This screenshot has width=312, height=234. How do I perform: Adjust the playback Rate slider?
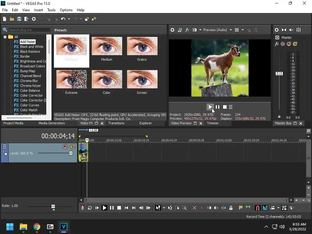(53, 207)
